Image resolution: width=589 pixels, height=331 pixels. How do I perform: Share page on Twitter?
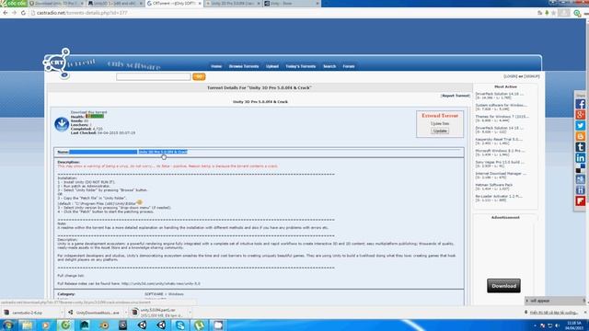pyautogui.click(x=581, y=126)
